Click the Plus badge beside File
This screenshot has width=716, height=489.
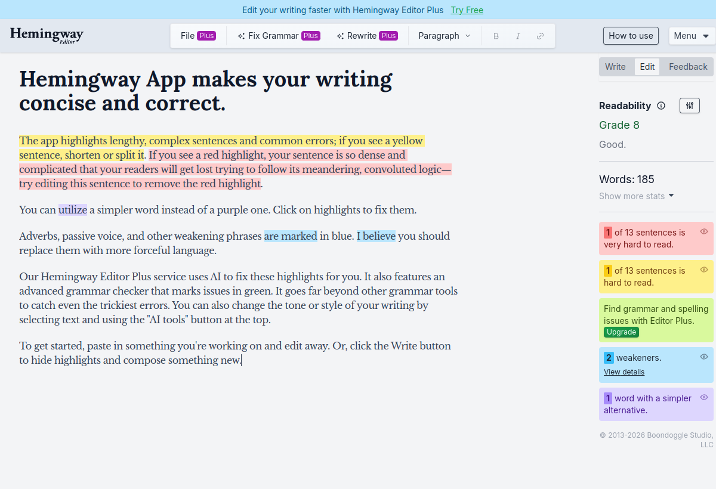coord(206,36)
